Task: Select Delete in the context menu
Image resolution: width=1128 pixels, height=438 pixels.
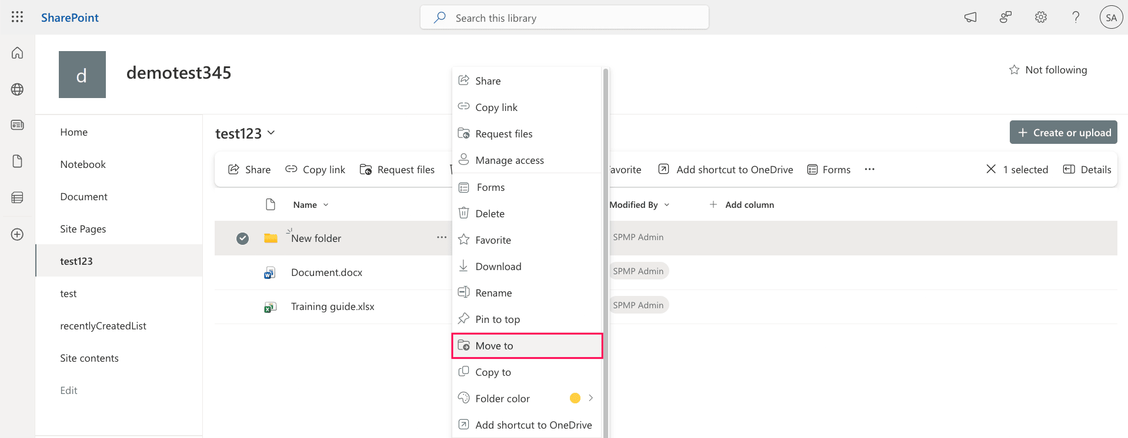Action: coord(527,214)
